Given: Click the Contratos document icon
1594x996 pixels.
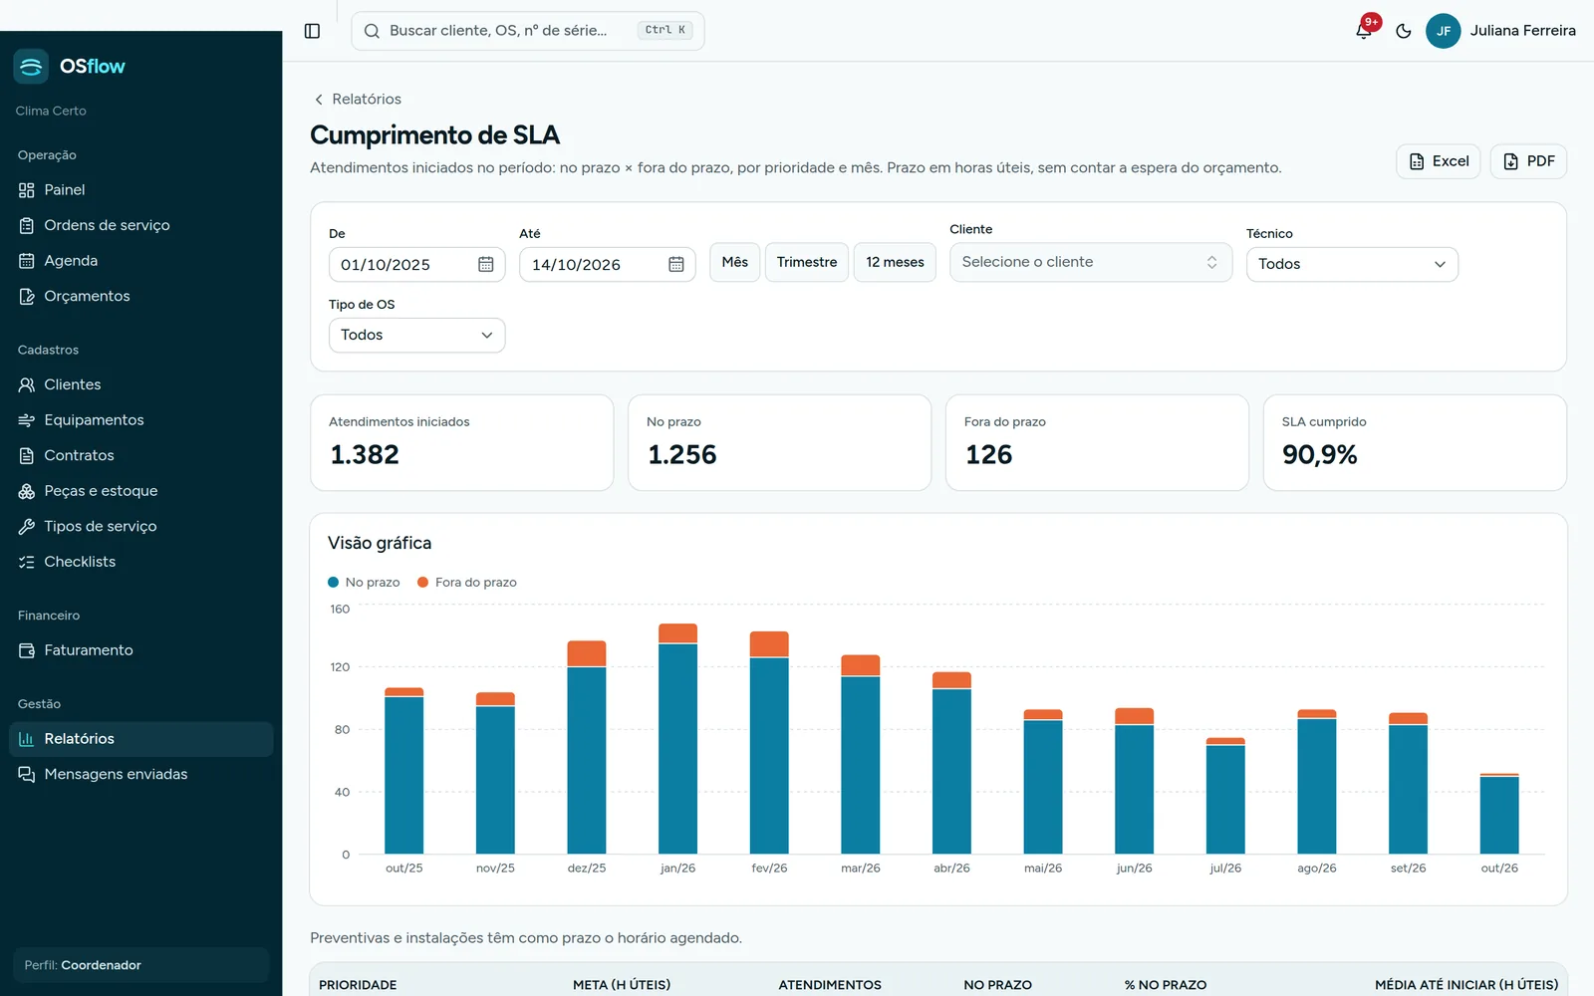Looking at the screenshot, I should tap(27, 455).
